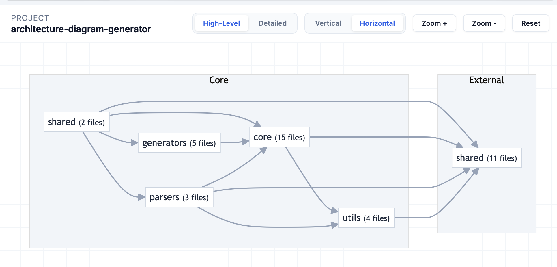The height and width of the screenshot is (267, 557).
Task: Select the shared (11 files) node
Action: tap(487, 158)
